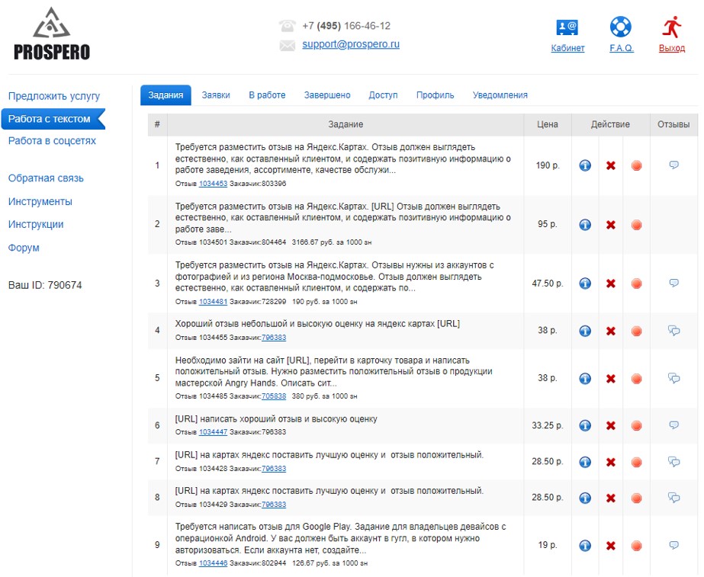Click the Prospero logo
Image resolution: width=704 pixels, height=577 pixels.
[x=52, y=34]
